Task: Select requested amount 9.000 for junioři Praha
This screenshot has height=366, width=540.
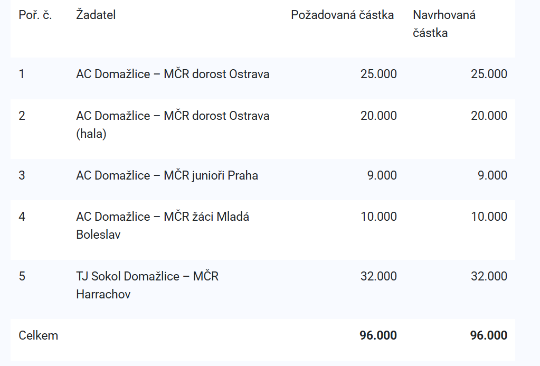Action: click(382, 175)
